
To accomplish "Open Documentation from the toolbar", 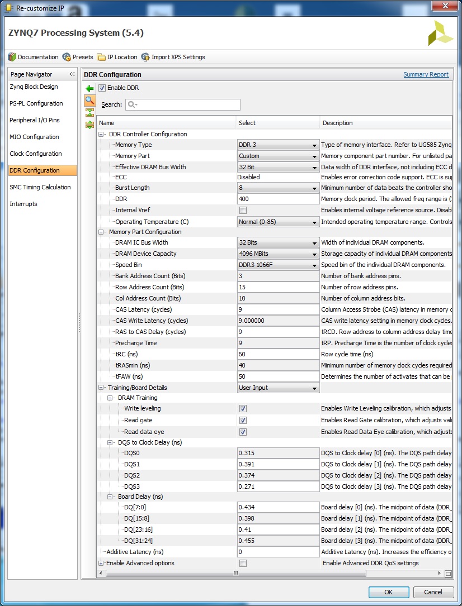I will click(x=33, y=57).
